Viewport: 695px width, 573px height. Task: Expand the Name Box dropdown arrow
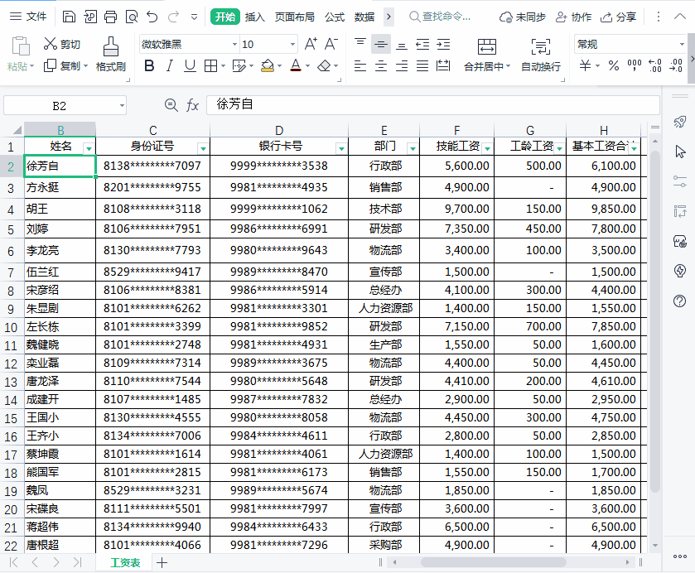pos(122,106)
